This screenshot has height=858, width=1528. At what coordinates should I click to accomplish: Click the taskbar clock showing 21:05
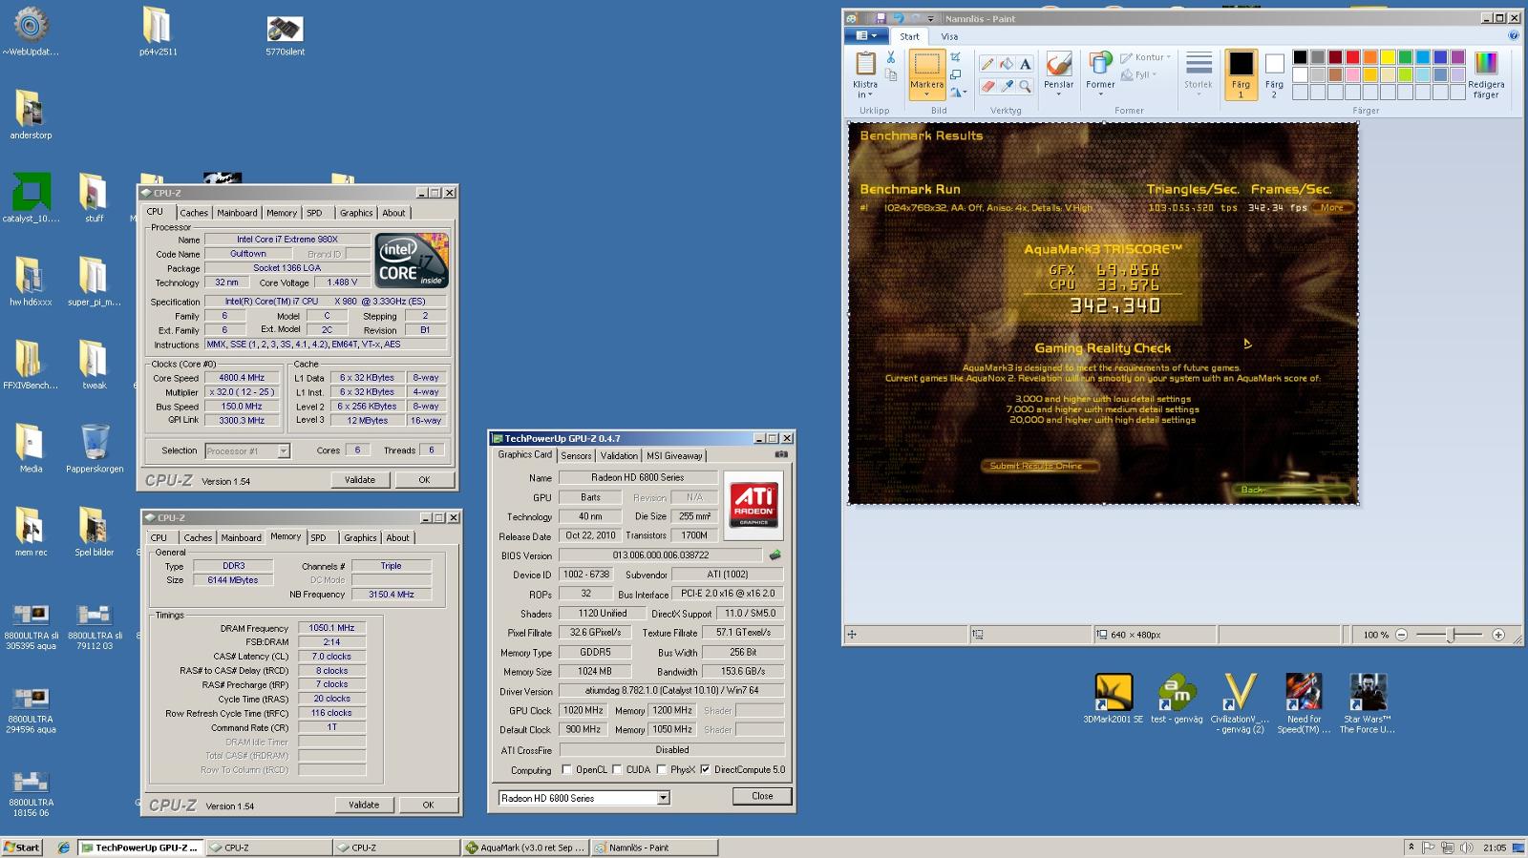point(1496,848)
